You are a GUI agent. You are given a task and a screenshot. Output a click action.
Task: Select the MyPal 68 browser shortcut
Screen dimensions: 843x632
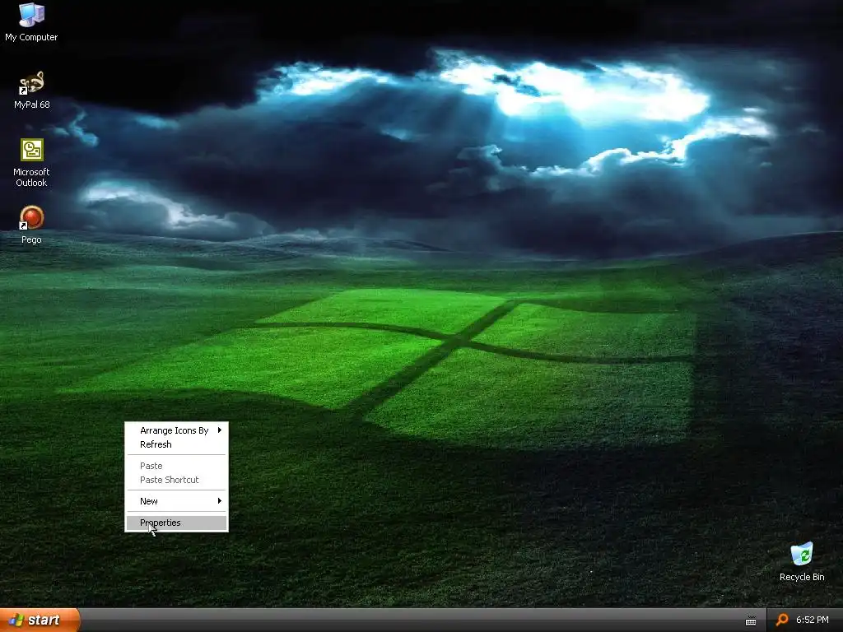(31, 90)
